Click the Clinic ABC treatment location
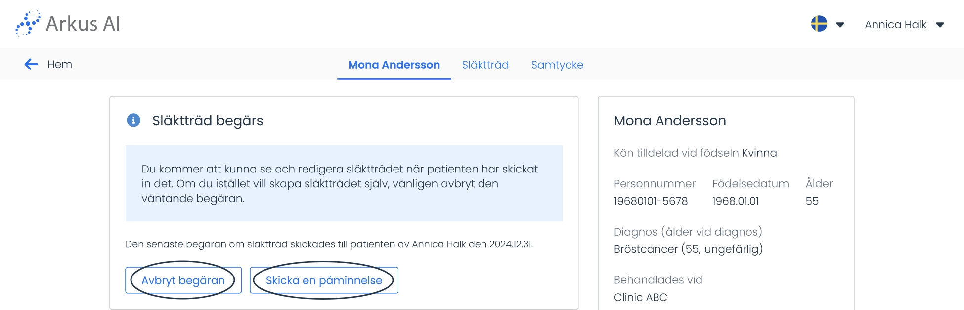The image size is (964, 310). [640, 297]
